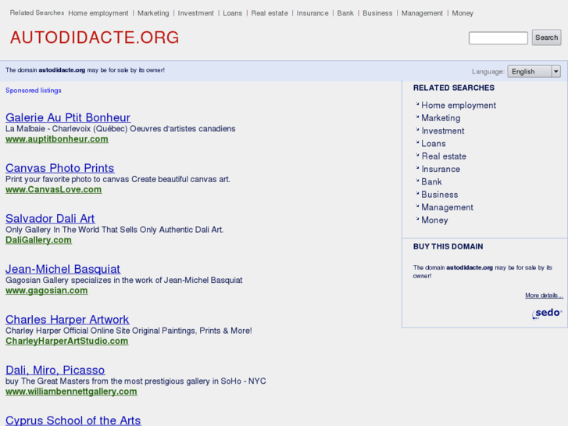568x426 pixels.
Task: Click the Only Gallery In The World description
Action: [x=115, y=230]
